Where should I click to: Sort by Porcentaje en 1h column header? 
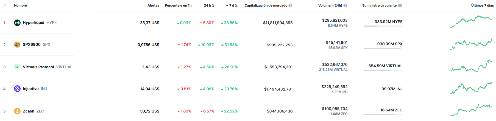178,5
